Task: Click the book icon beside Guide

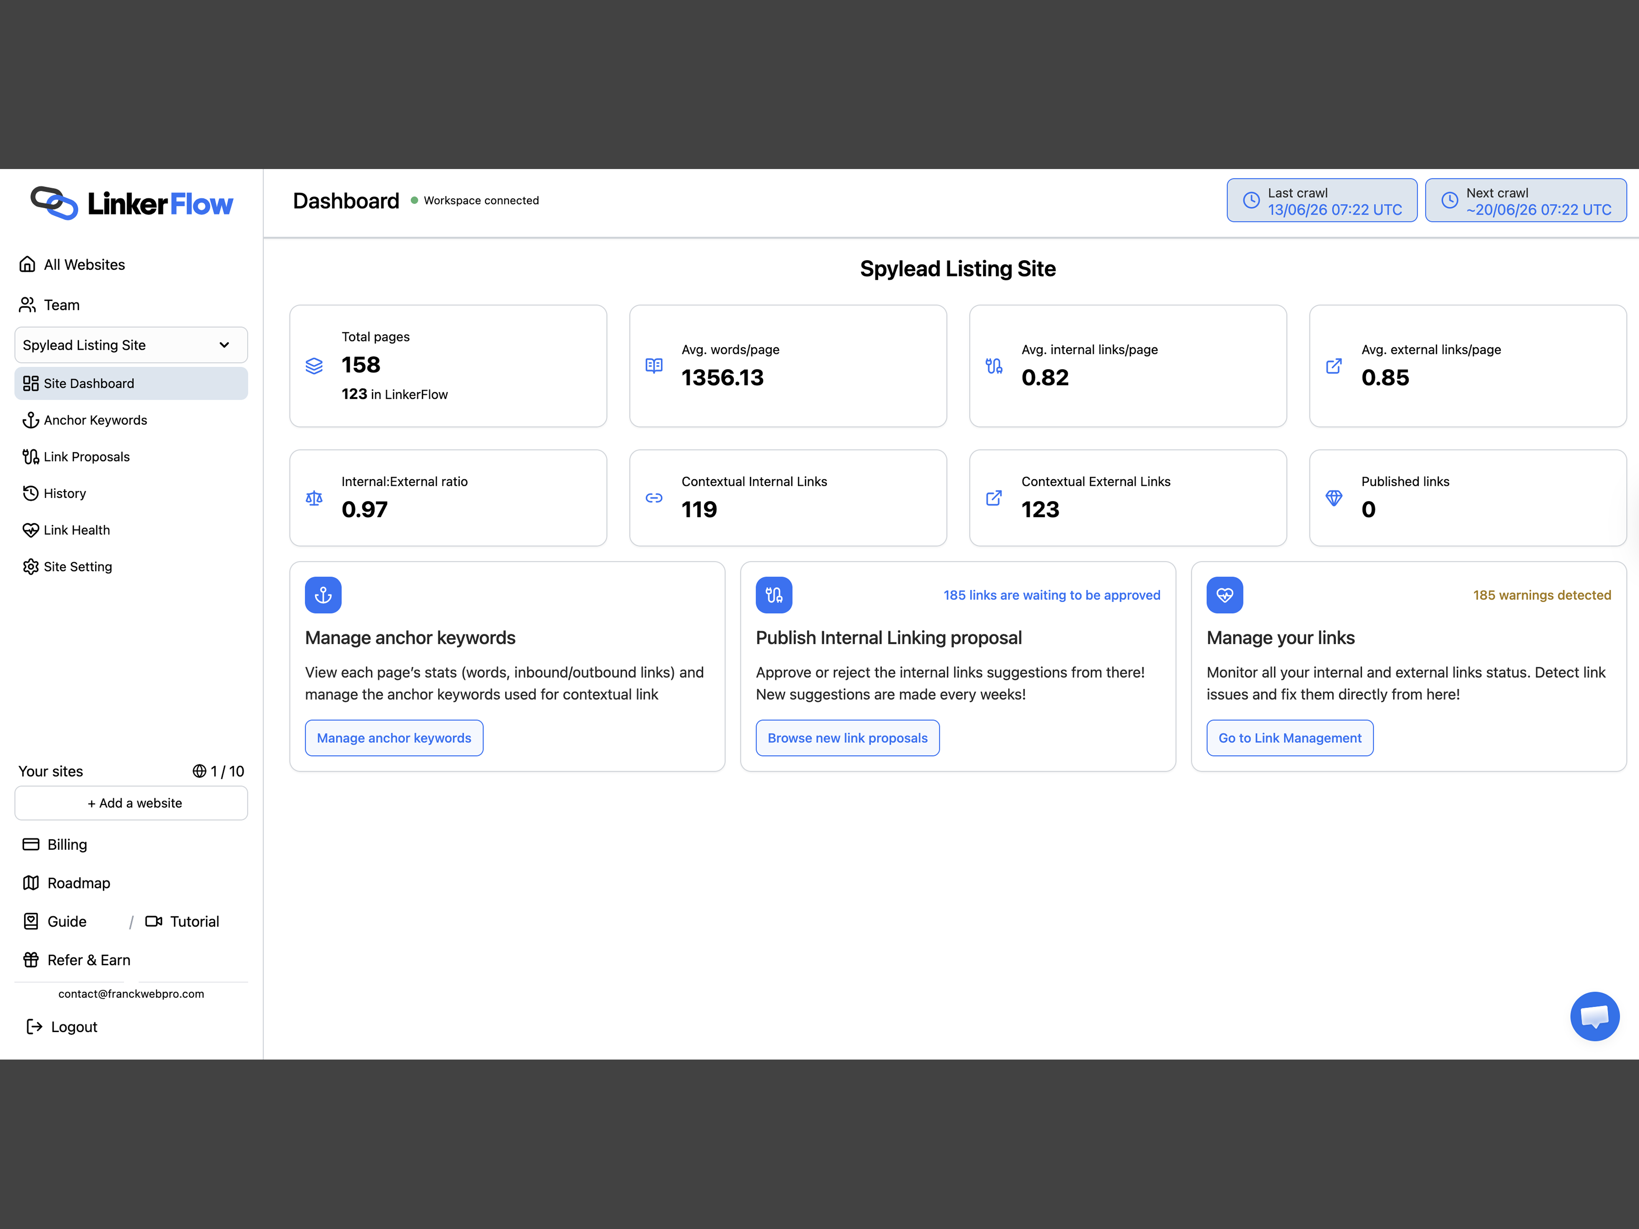Action: [x=31, y=922]
